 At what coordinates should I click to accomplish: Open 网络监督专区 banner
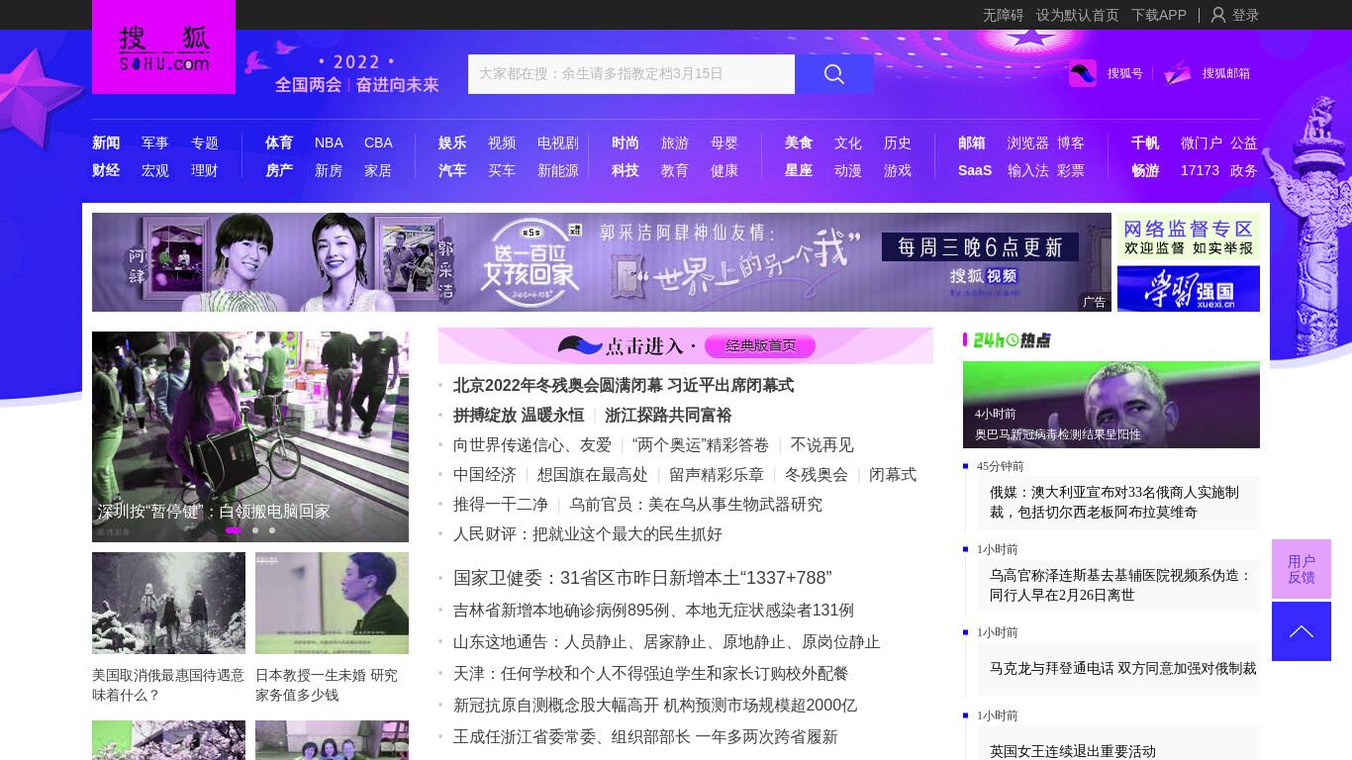tap(1189, 237)
